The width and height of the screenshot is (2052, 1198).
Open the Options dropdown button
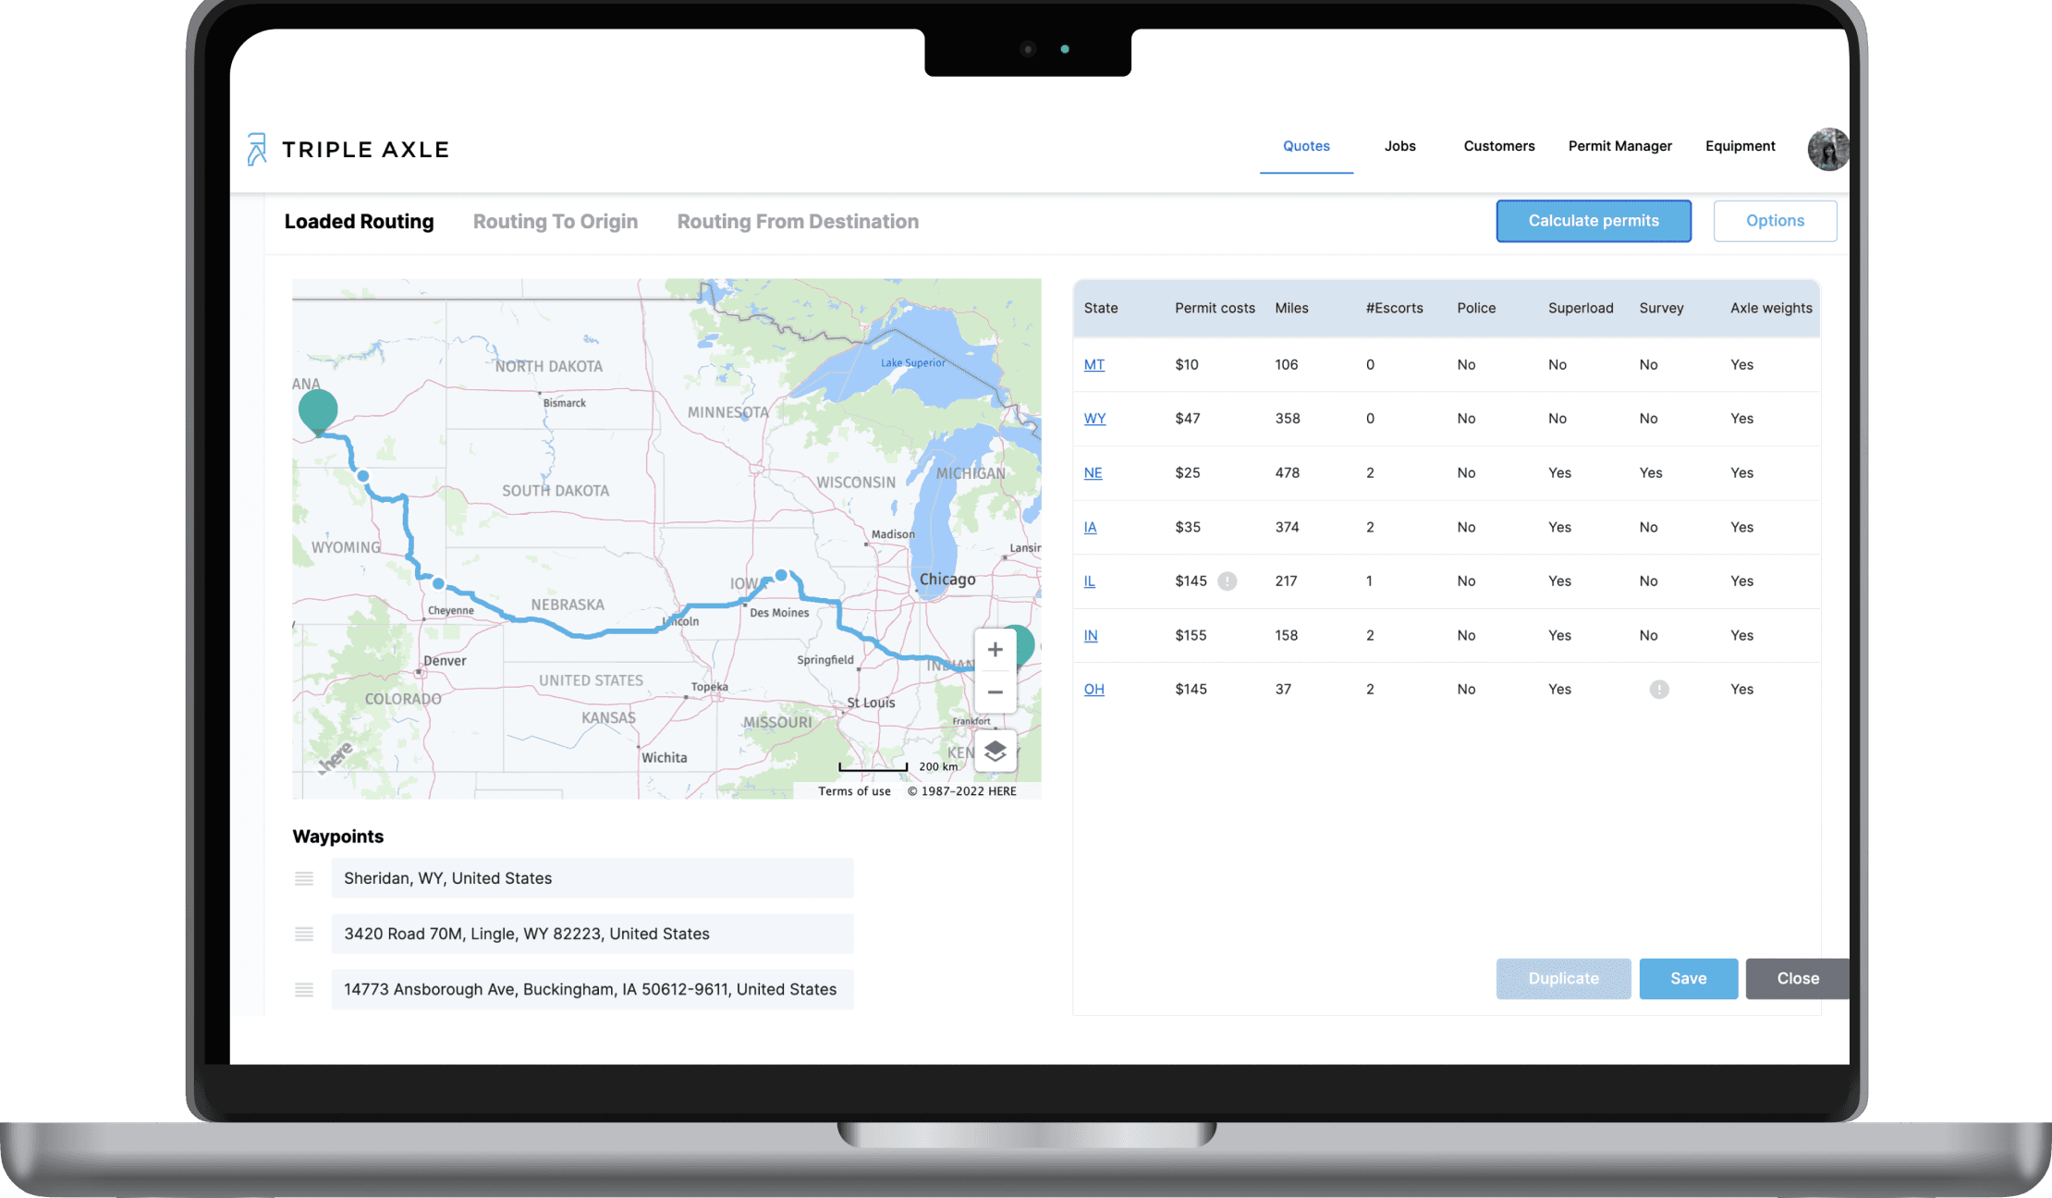pyautogui.click(x=1774, y=221)
